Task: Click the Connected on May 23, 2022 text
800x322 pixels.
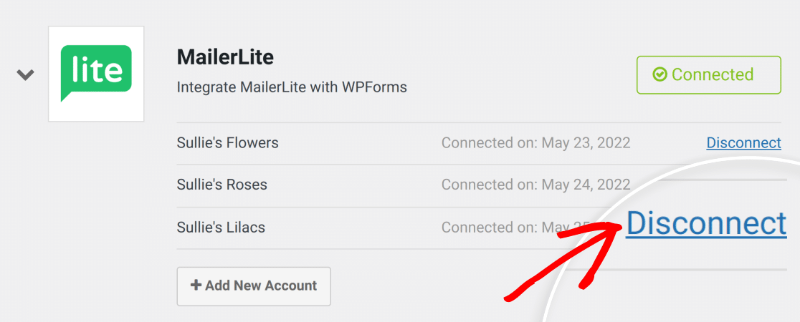Action: click(535, 142)
